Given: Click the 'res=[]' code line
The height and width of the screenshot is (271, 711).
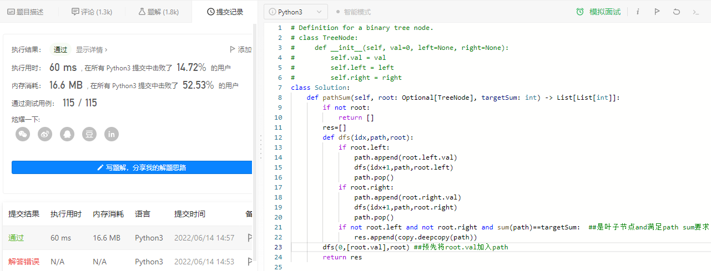Looking at the screenshot, I should 334,127.
